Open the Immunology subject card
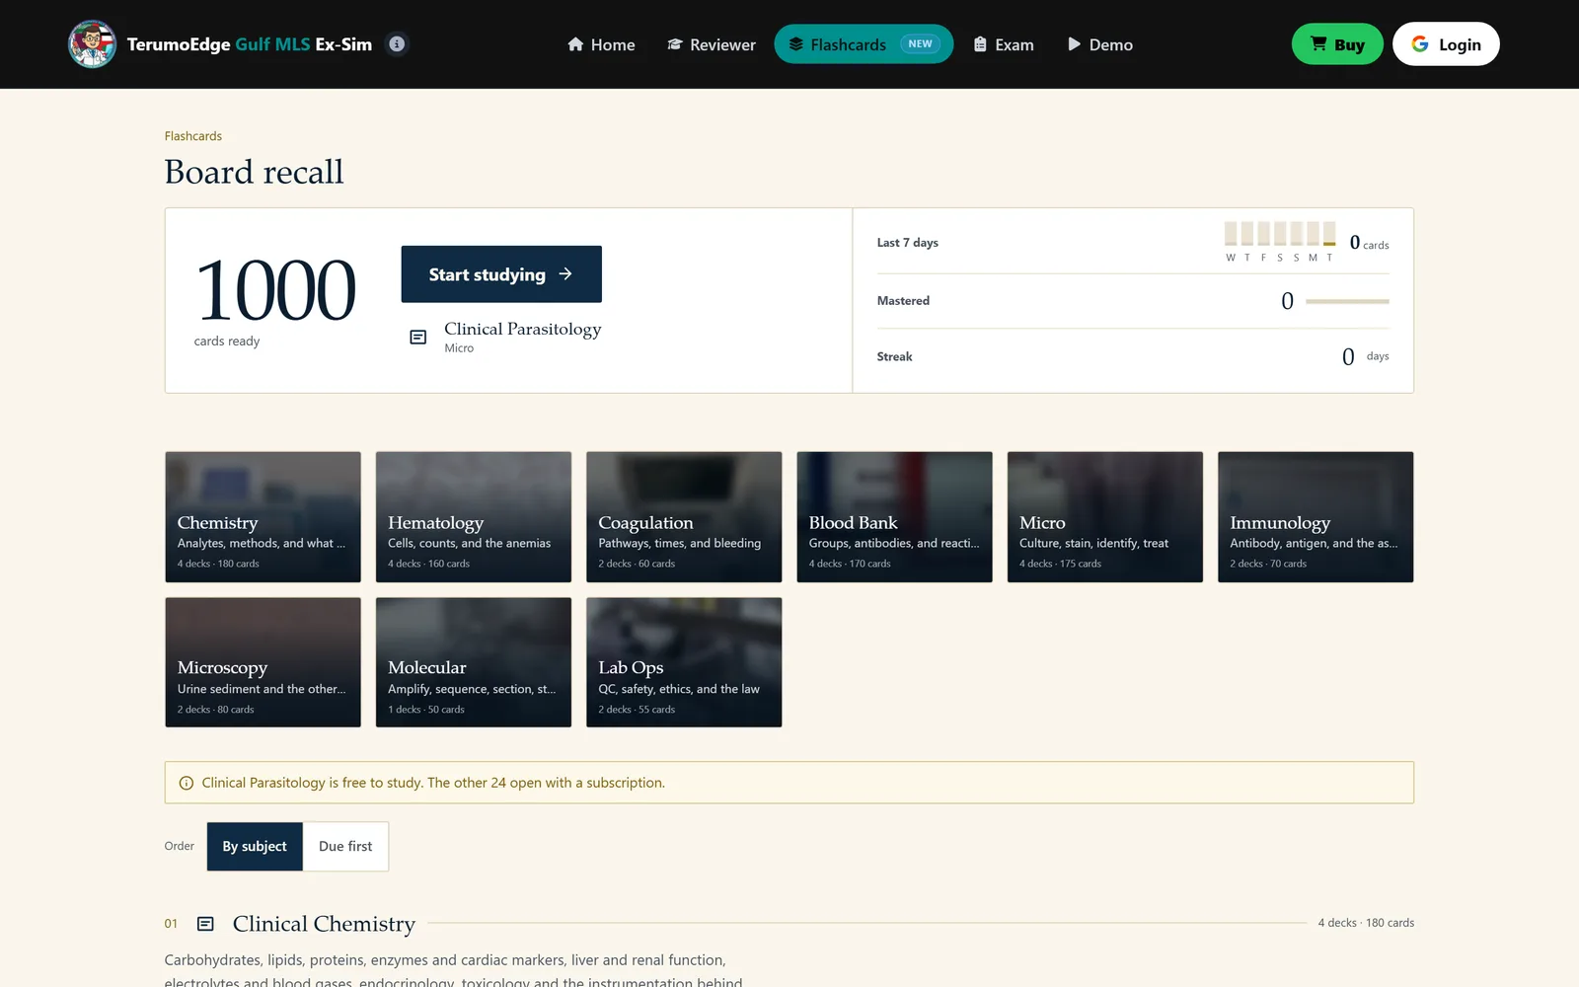 [x=1316, y=517]
